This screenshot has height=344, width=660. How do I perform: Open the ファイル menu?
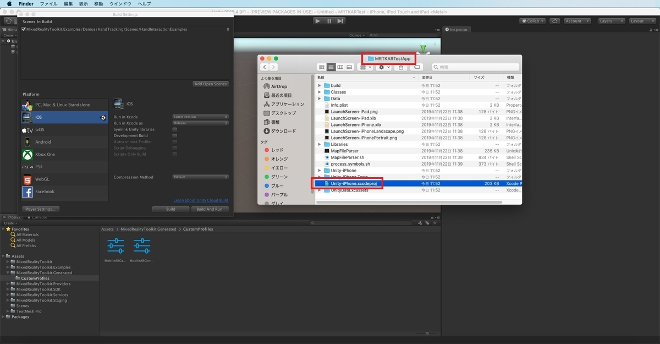pos(48,3)
